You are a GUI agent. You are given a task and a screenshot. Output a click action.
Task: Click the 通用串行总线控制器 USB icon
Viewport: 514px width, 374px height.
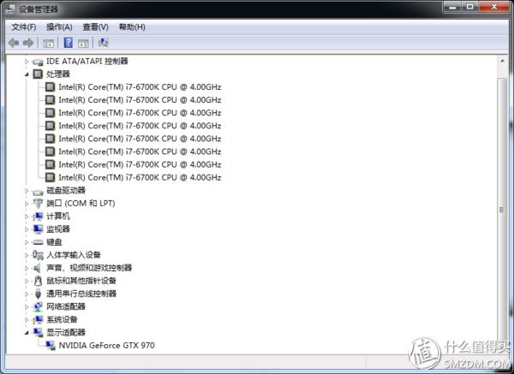pos(38,294)
